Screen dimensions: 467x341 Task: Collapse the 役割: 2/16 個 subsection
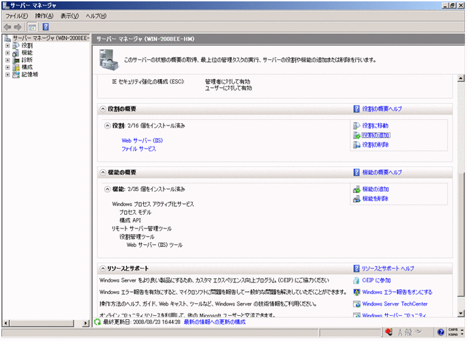point(107,125)
